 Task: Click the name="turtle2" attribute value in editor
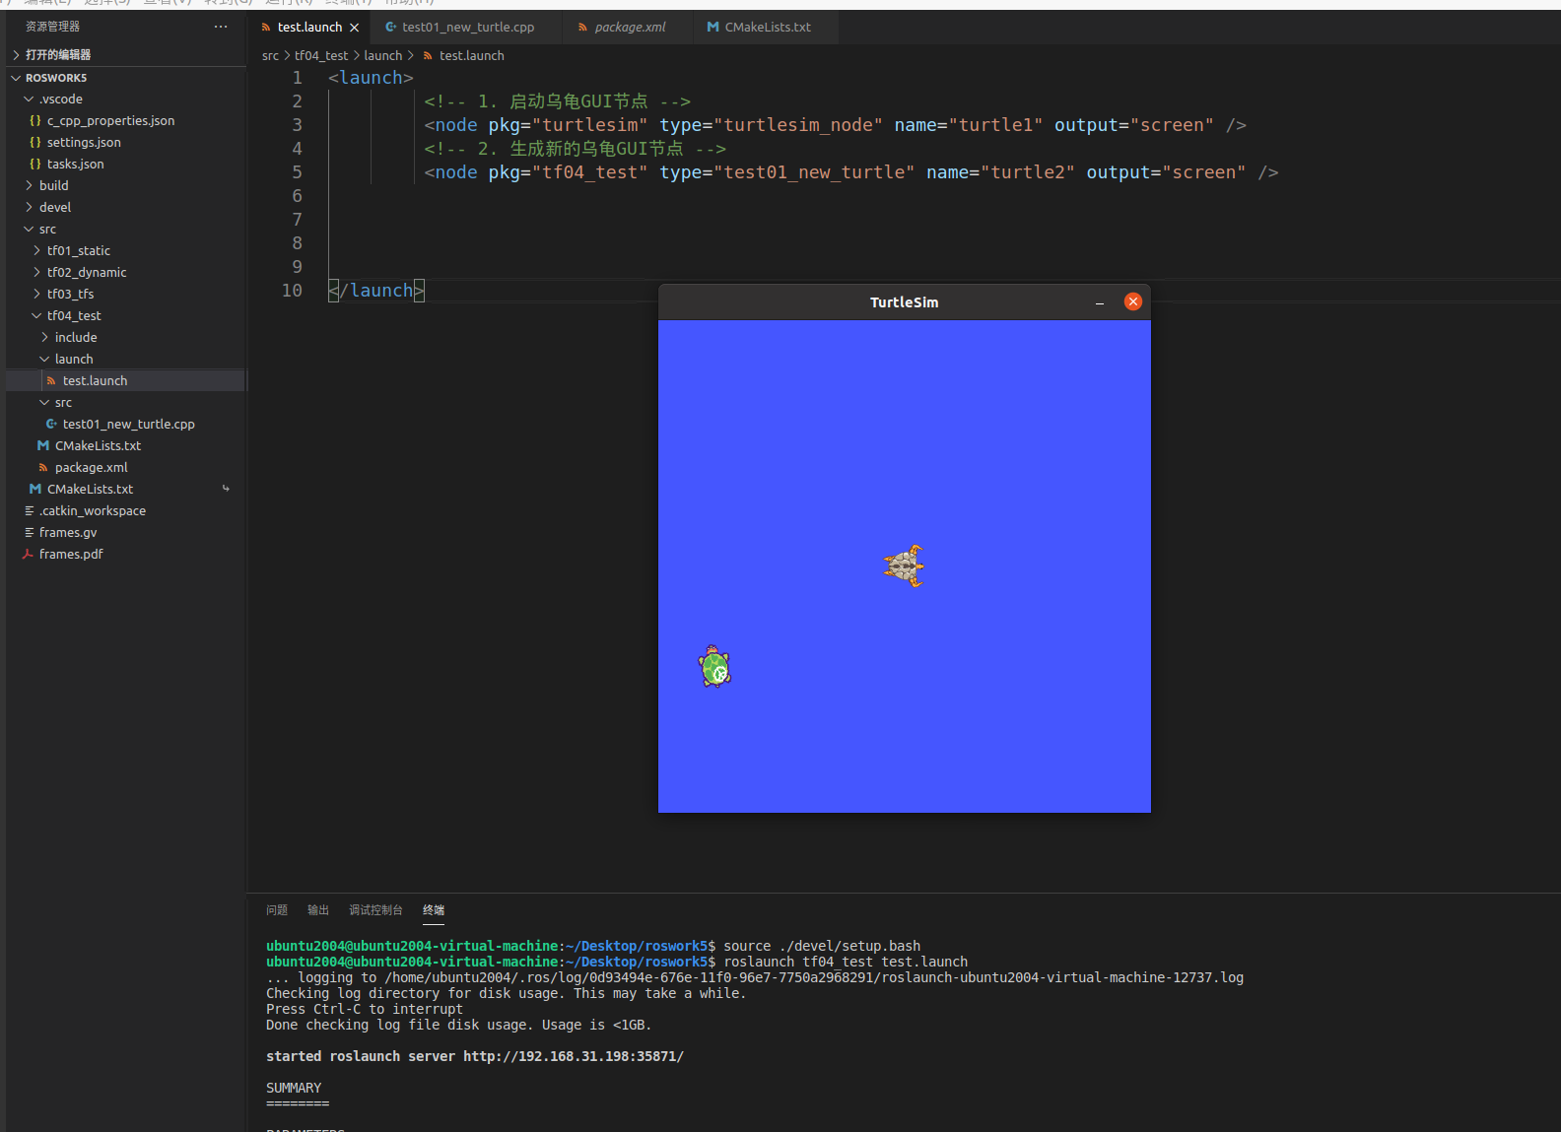pyautogui.click(x=1028, y=172)
